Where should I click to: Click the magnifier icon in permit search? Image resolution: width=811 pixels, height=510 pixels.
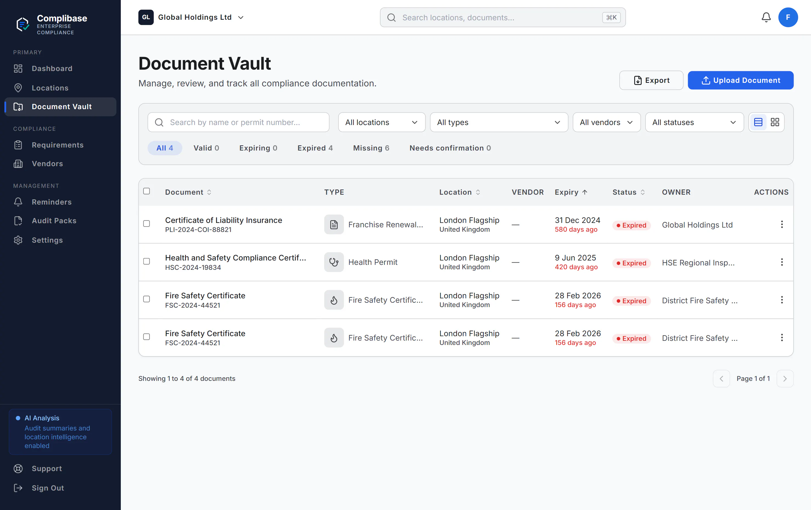159,122
